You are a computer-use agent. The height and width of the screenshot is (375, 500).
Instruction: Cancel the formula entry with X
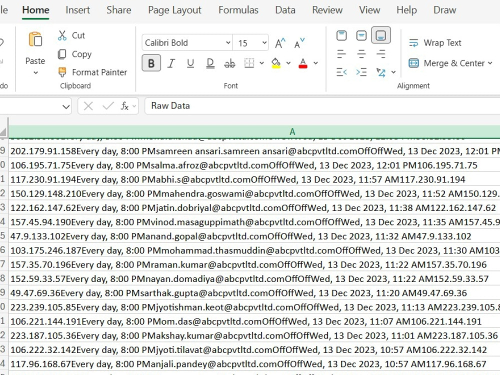pos(88,106)
